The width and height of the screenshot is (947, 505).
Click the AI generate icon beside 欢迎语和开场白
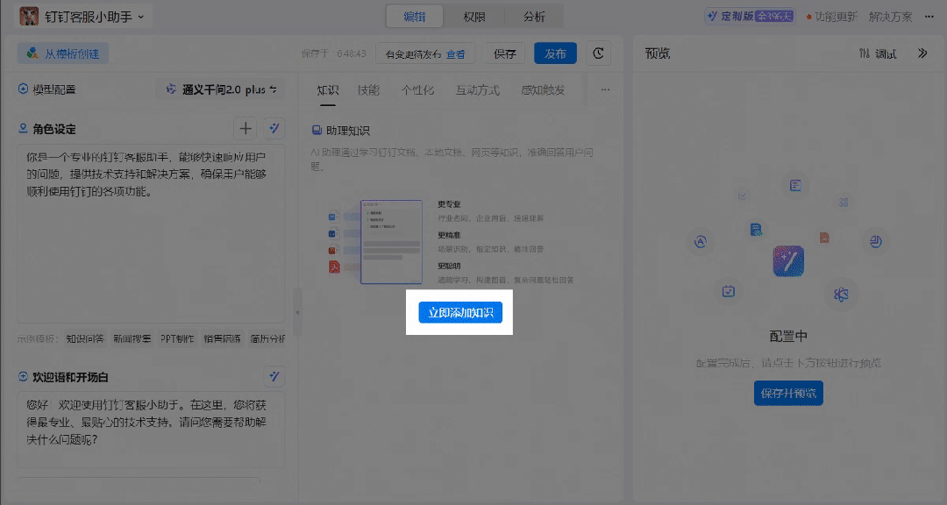274,376
